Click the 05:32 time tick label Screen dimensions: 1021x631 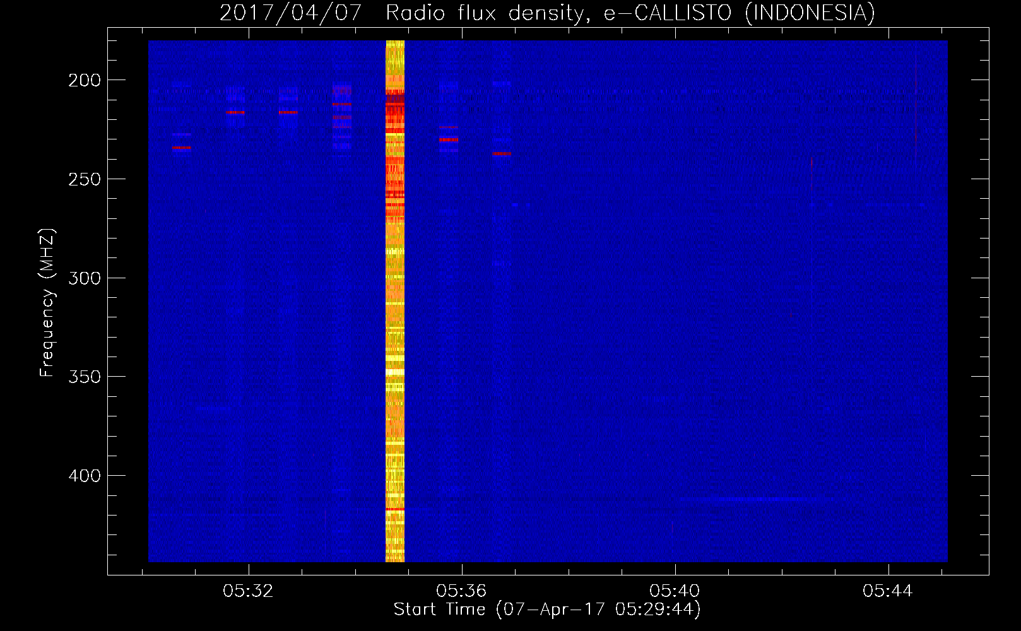pos(248,591)
